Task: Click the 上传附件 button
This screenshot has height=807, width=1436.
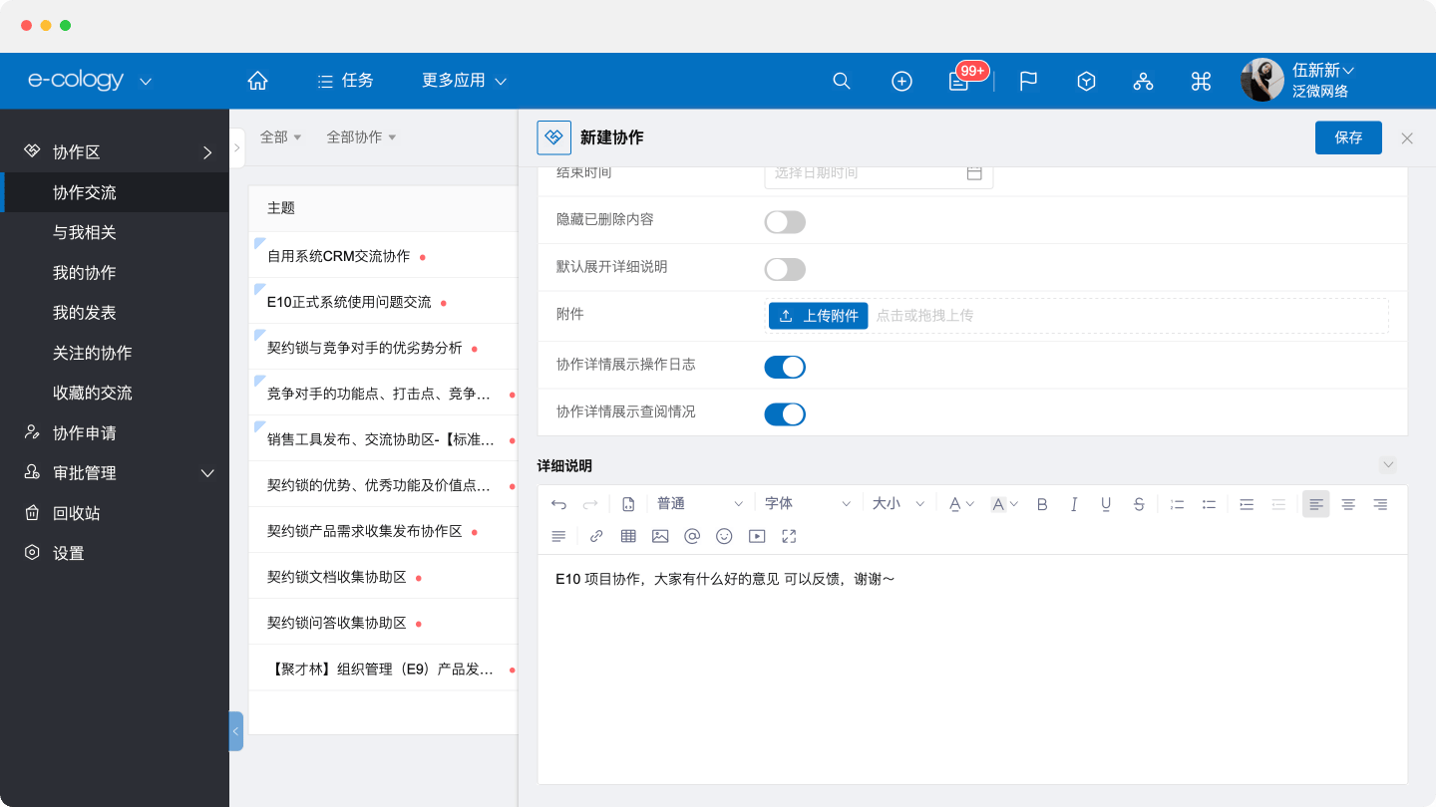Action: [819, 316]
